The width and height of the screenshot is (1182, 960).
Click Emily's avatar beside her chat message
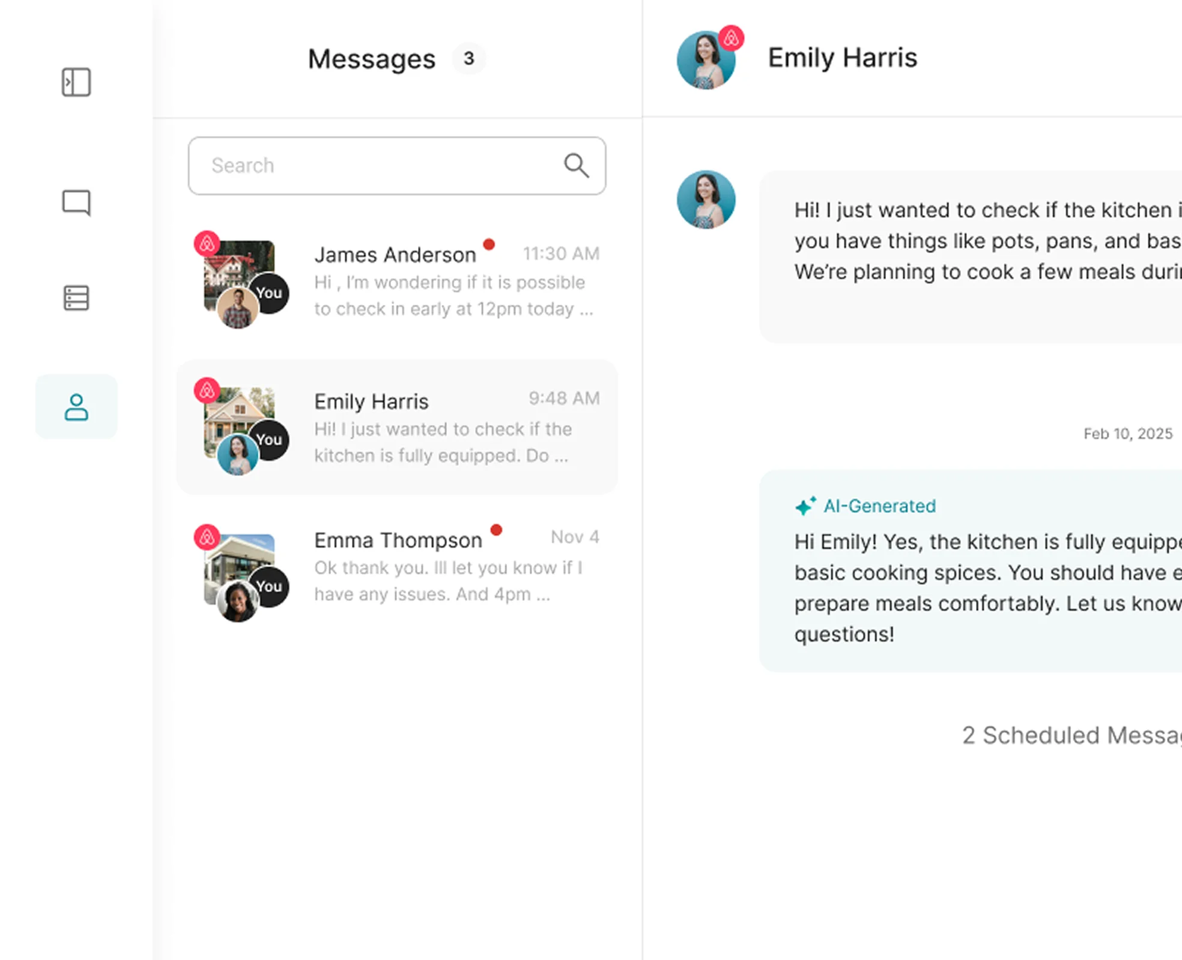(x=706, y=200)
